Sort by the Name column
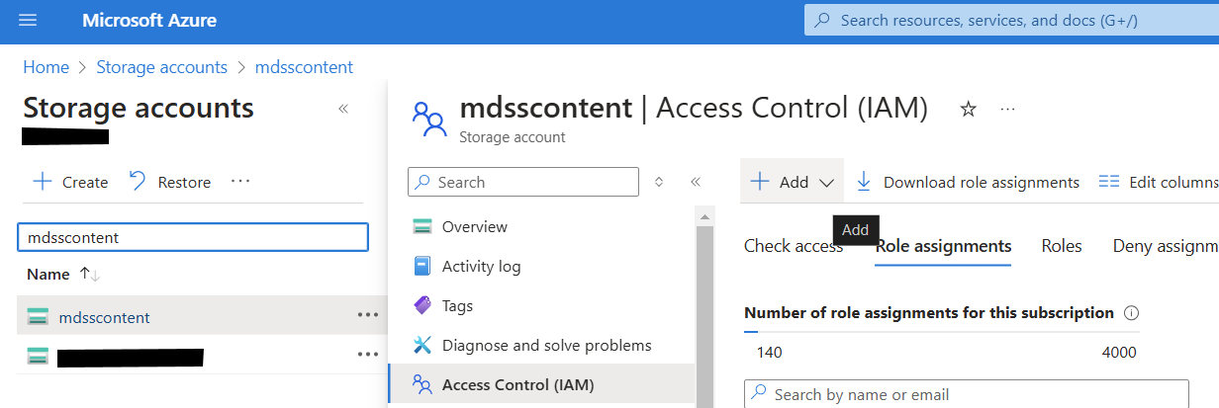The width and height of the screenshot is (1219, 408). click(64, 274)
